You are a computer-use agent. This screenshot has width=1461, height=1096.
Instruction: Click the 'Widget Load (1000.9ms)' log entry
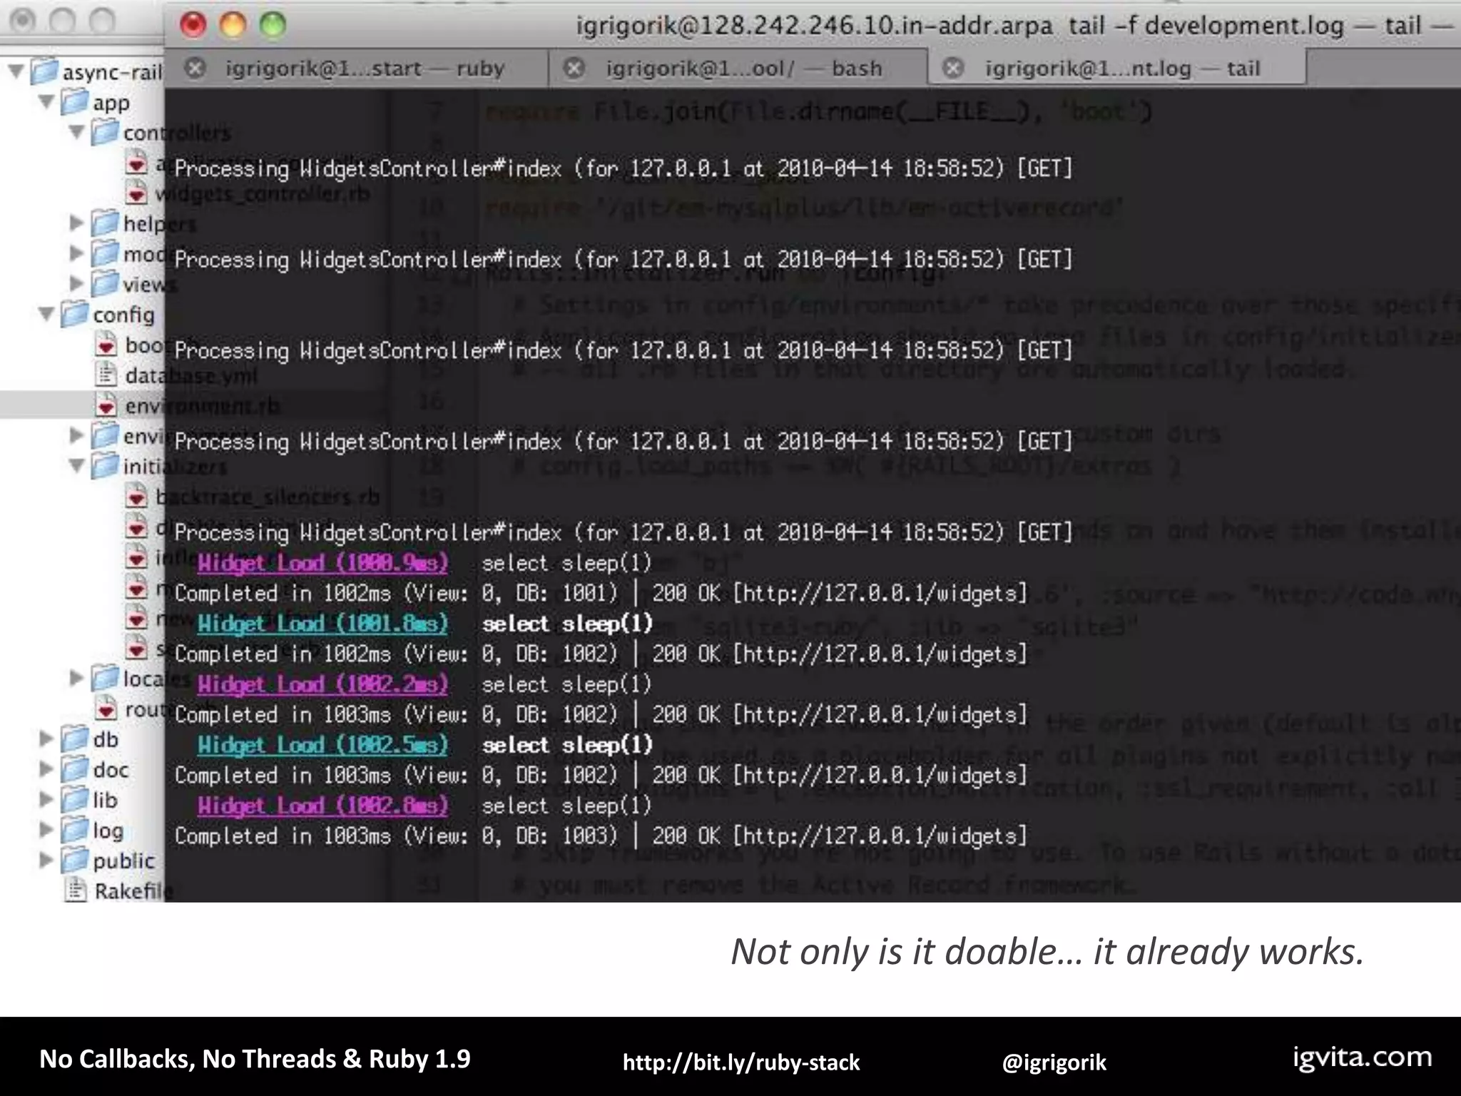click(322, 563)
